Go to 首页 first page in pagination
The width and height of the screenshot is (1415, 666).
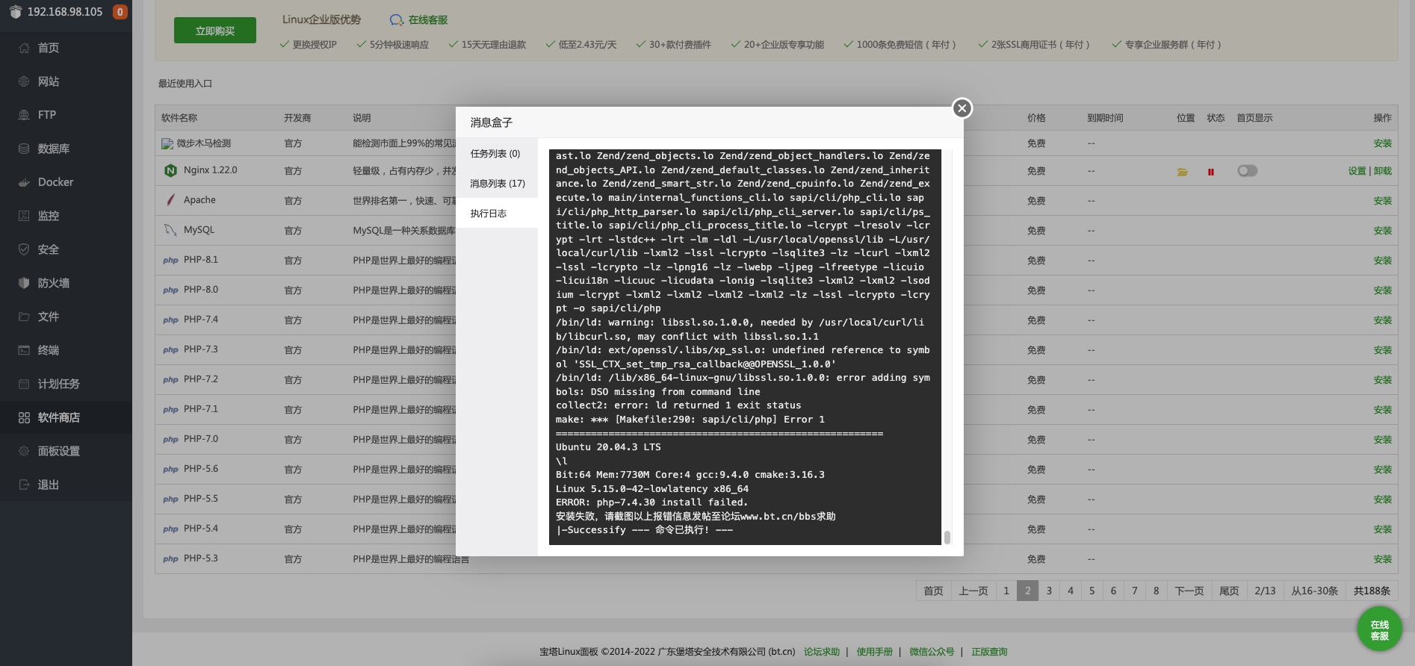pyautogui.click(x=933, y=591)
